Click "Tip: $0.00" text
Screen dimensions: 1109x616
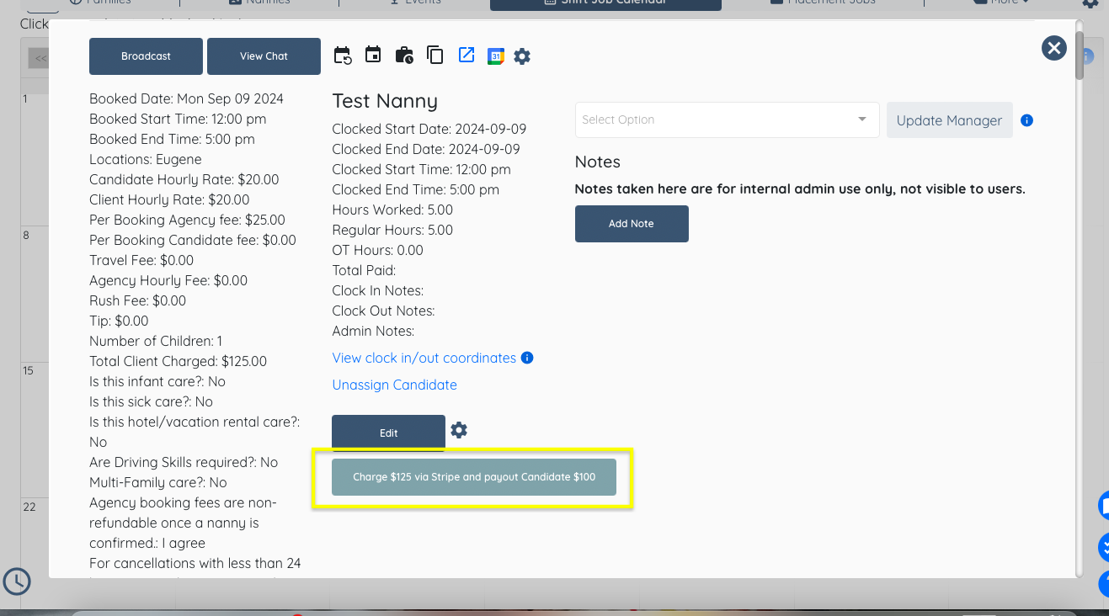(119, 321)
